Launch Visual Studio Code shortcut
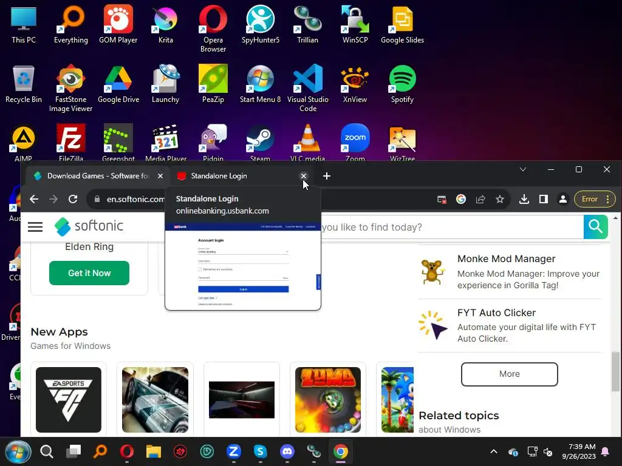The width and height of the screenshot is (622, 466). [x=307, y=89]
